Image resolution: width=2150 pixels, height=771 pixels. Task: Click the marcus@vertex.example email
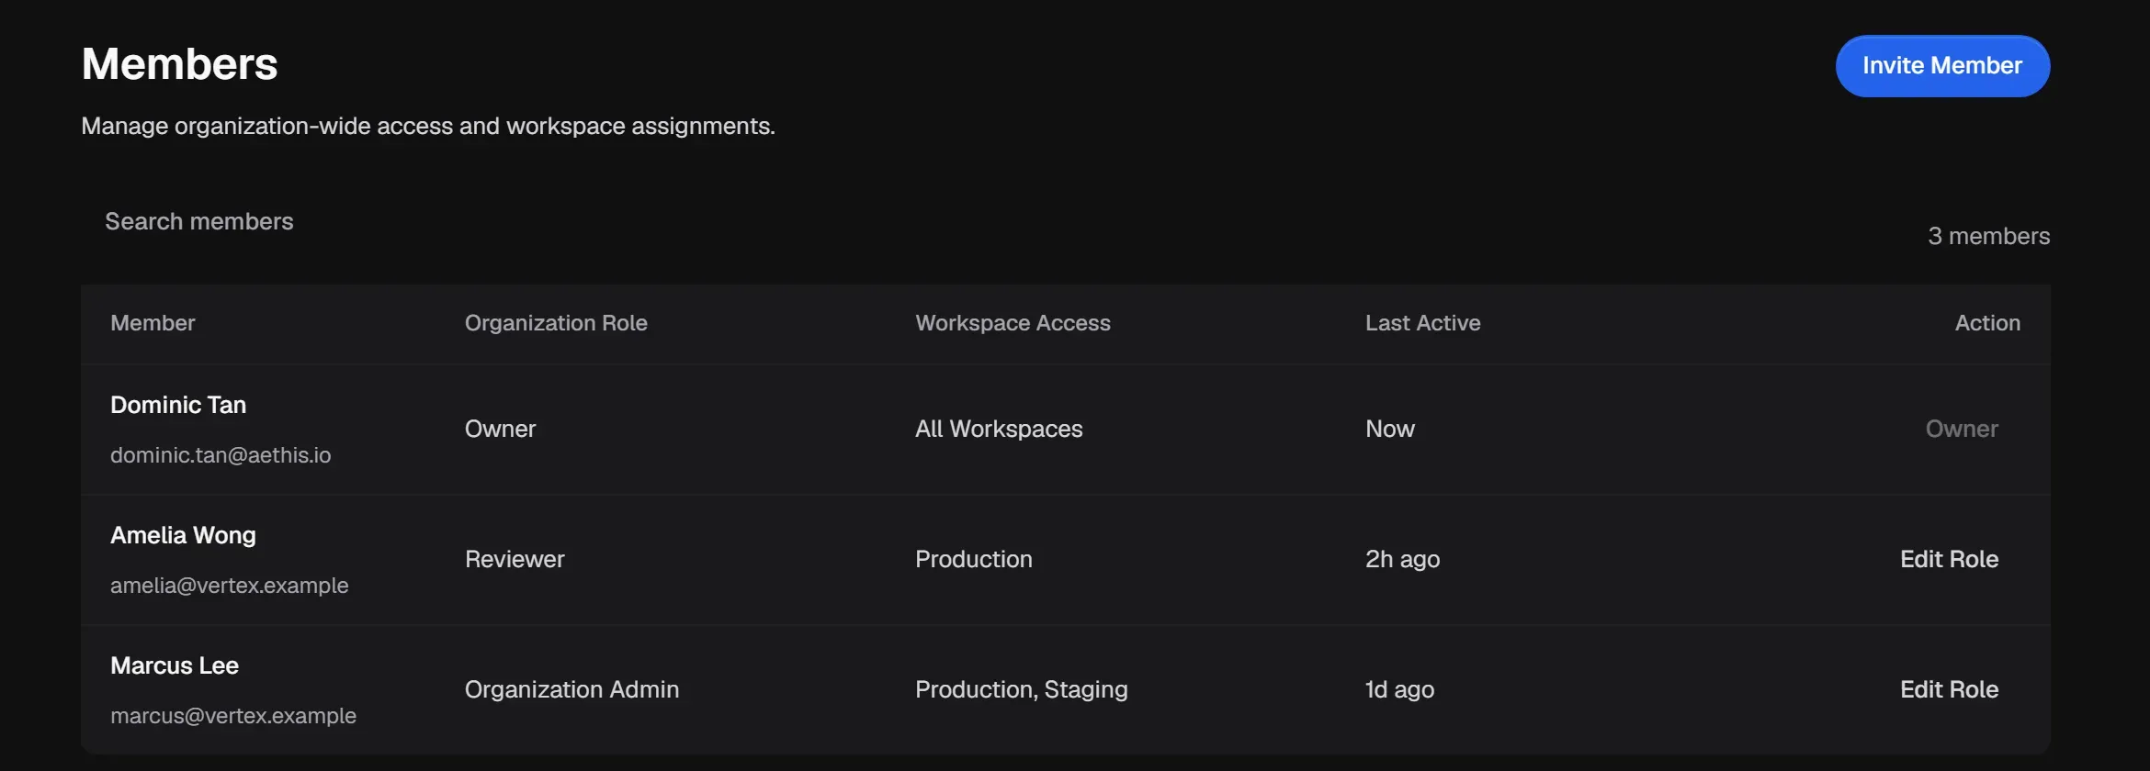[233, 716]
